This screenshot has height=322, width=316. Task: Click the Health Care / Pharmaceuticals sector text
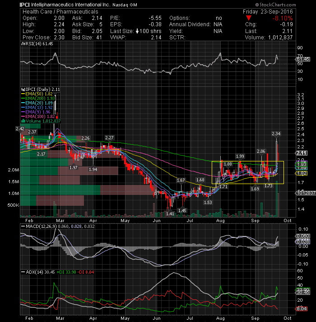click(60, 11)
